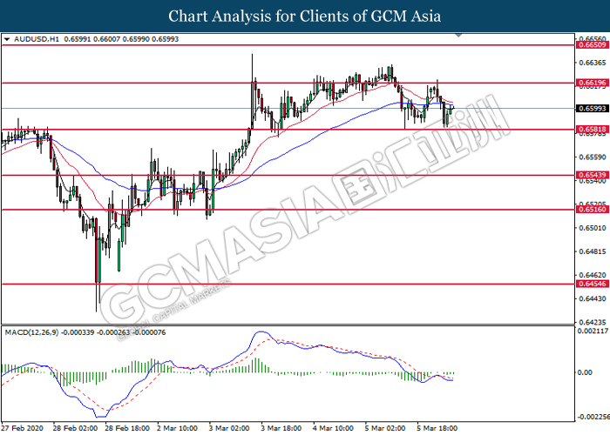Image resolution: width=610 pixels, height=435 pixels.
Task: Click the 3 Mar 18:00 time label
Action: click(281, 428)
